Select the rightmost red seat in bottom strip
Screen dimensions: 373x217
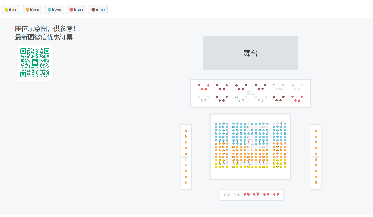coord(278,195)
